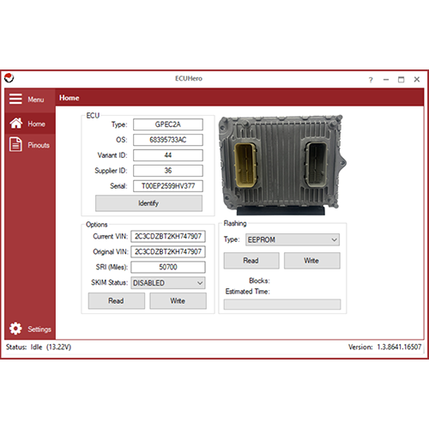Close the ECUHero window
Viewport: 429px width, 429px height.
click(417, 79)
